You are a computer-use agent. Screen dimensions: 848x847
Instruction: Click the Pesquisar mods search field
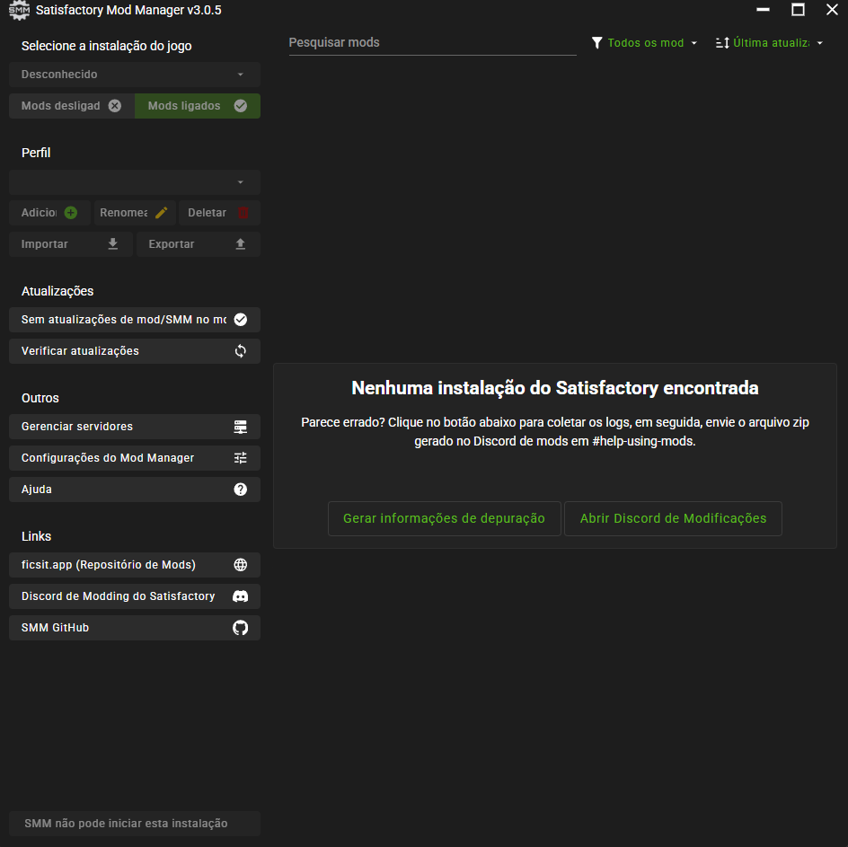pos(432,42)
